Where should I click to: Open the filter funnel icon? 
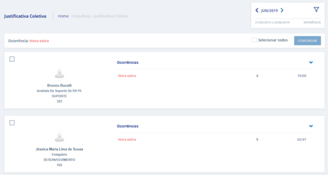pos(316,10)
